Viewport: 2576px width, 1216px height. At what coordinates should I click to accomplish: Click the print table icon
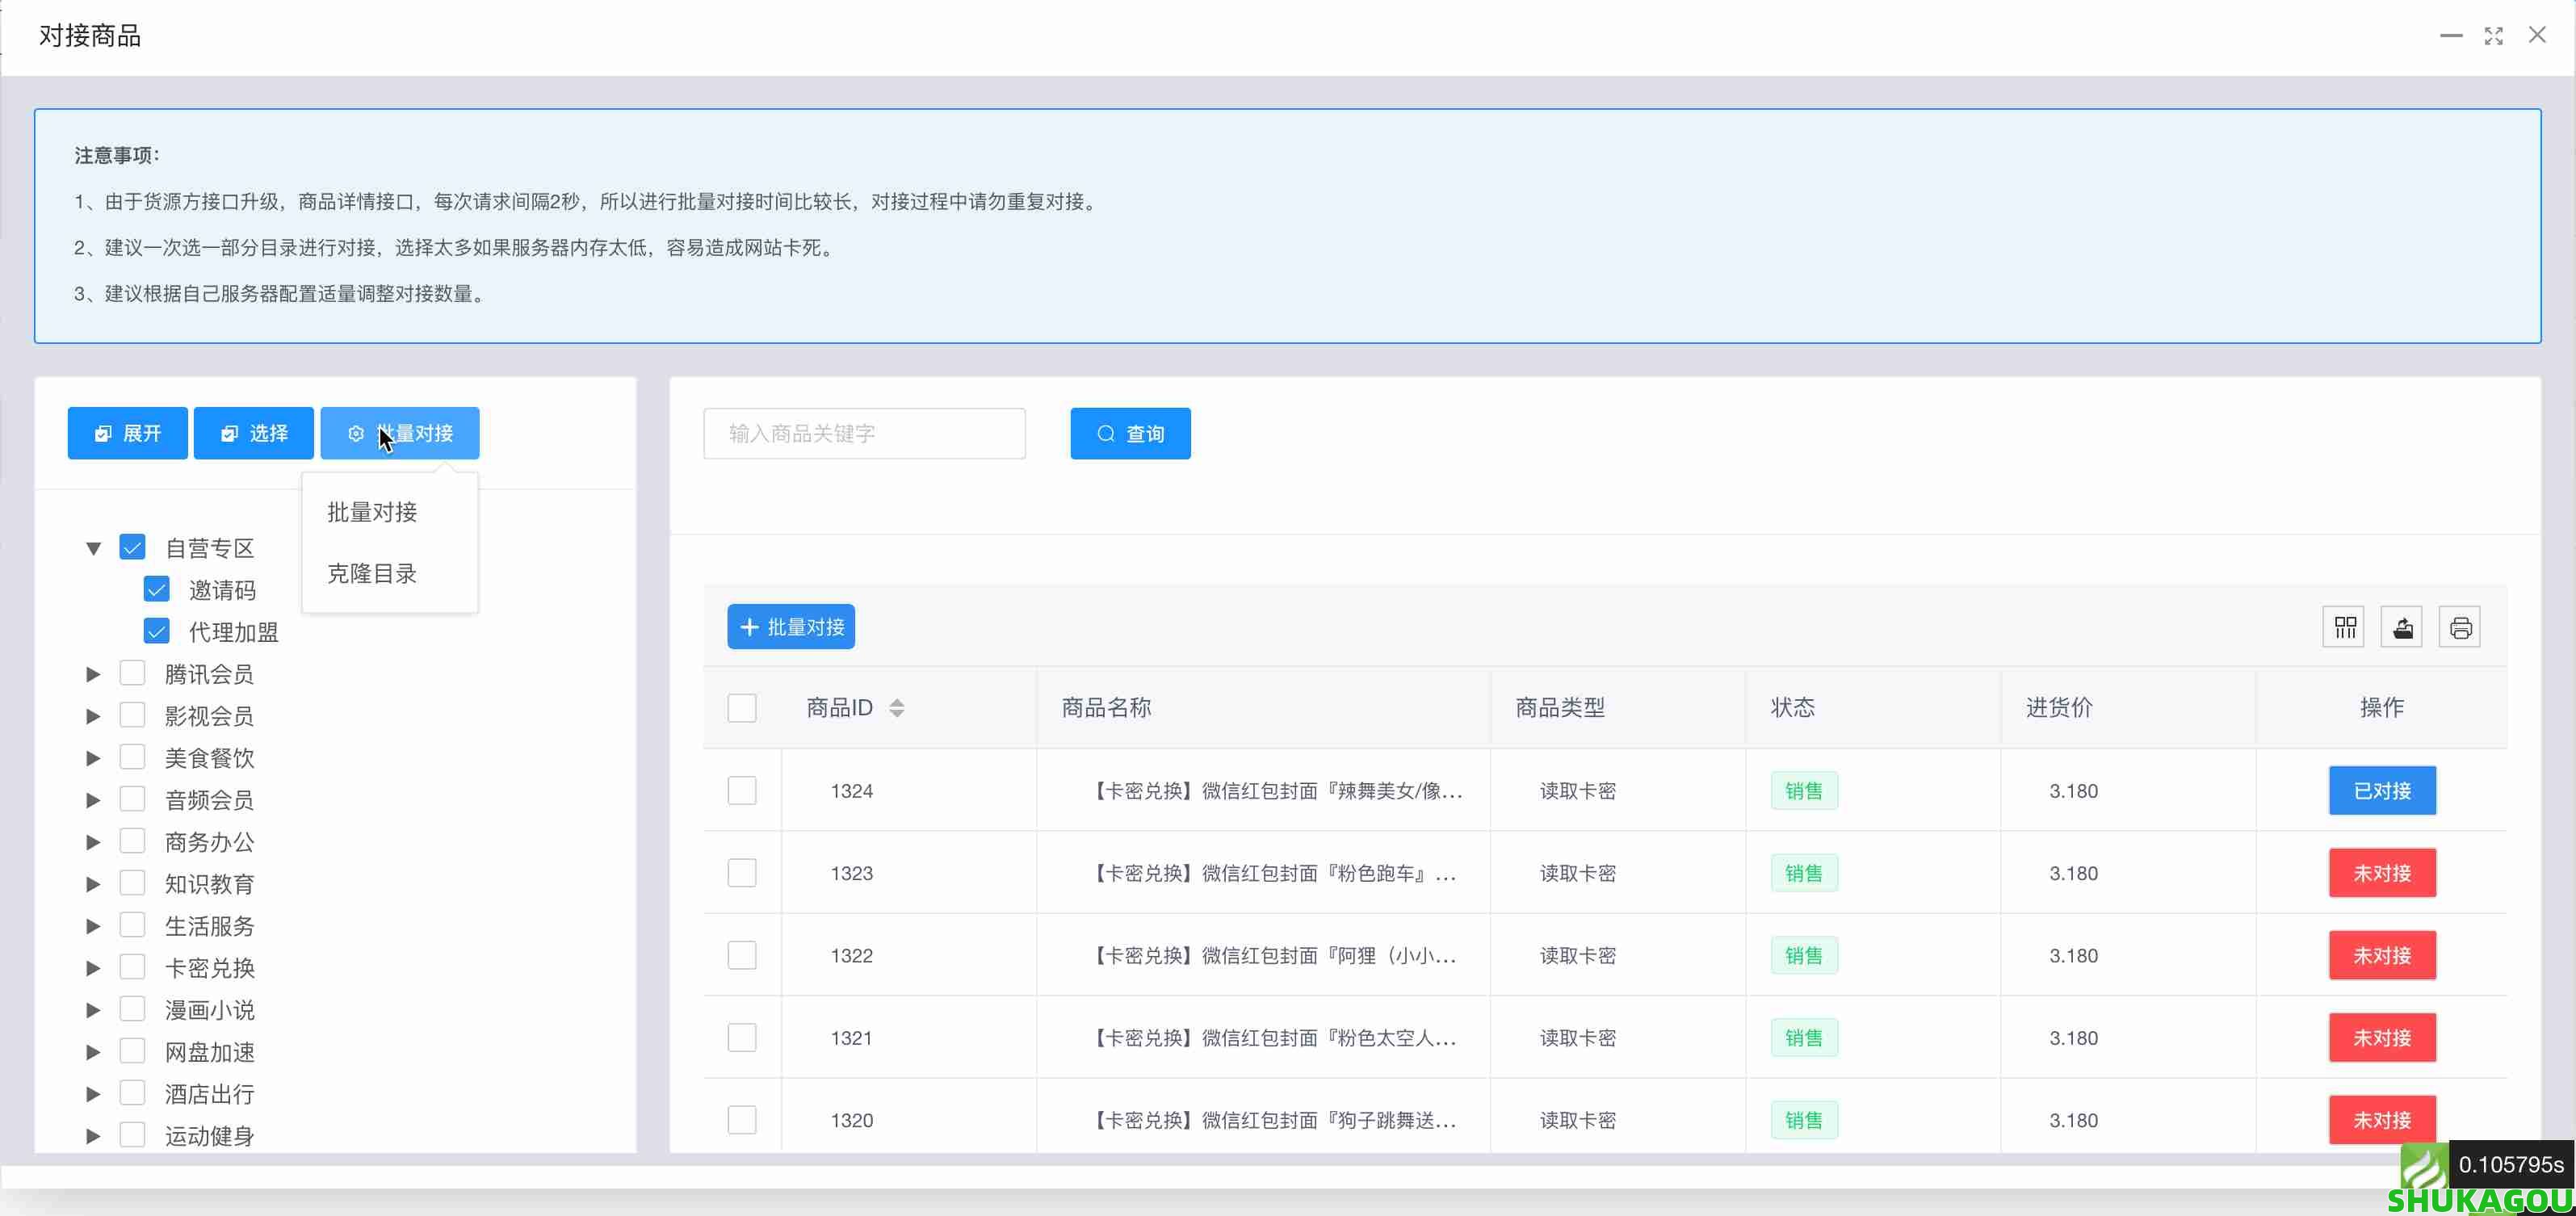(2460, 627)
